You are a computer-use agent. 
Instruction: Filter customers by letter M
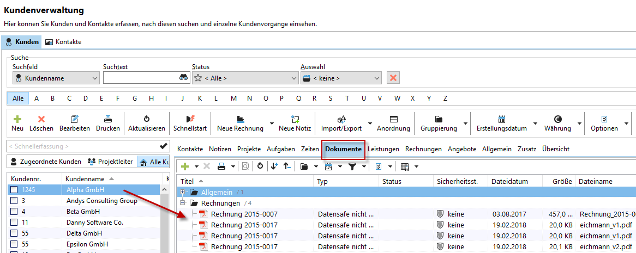pos(233,98)
